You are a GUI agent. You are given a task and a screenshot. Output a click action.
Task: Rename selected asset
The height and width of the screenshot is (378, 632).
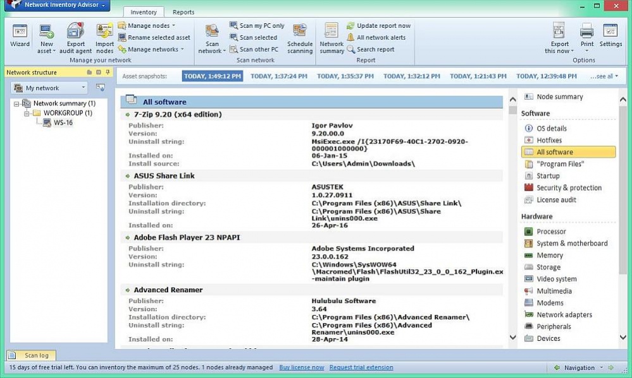(154, 37)
